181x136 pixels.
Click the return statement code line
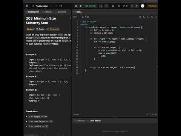pos(112,68)
